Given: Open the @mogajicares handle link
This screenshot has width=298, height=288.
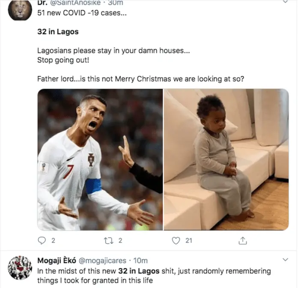Looking at the screenshot, I should (x=102, y=261).
